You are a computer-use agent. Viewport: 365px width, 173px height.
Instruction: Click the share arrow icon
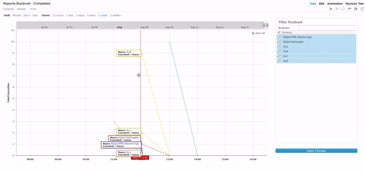pos(349,9)
